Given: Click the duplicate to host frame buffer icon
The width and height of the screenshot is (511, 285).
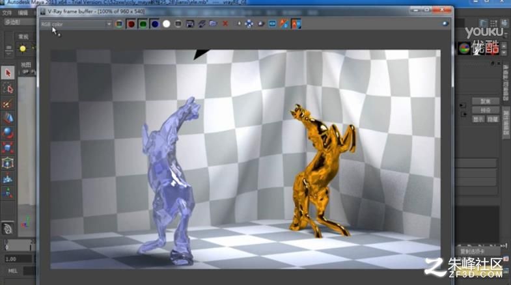Looking at the screenshot, I should pos(202,24).
